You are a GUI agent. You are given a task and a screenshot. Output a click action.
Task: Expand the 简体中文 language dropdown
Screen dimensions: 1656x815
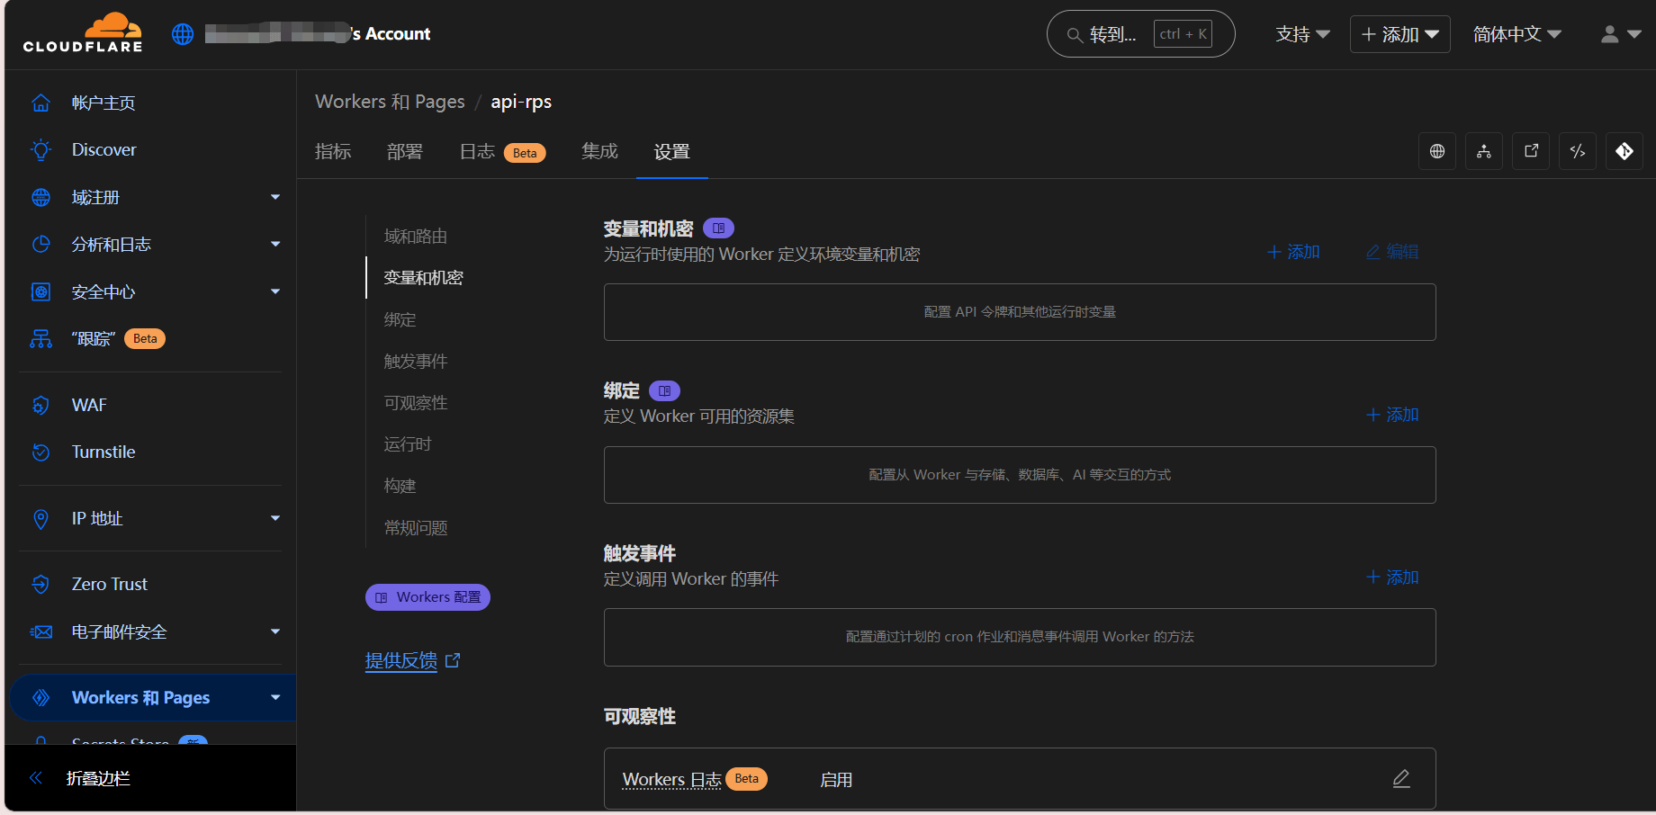(1516, 34)
